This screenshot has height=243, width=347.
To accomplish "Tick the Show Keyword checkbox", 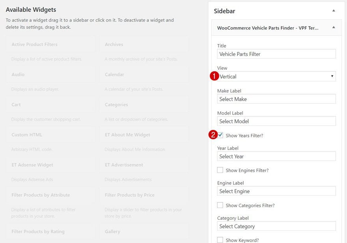I will (x=220, y=240).
